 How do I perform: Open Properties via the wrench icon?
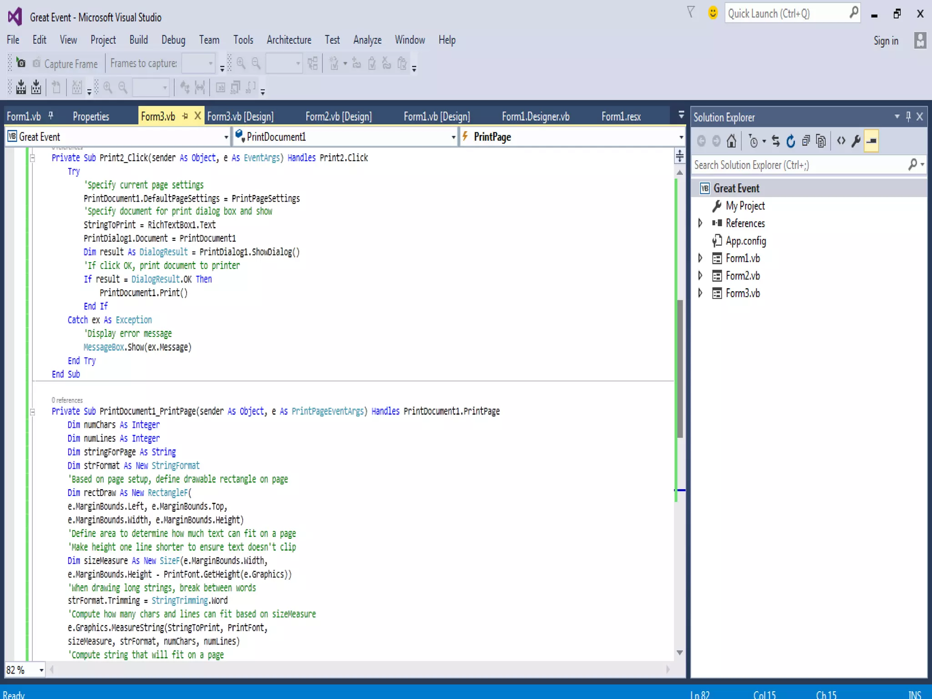[x=856, y=141]
